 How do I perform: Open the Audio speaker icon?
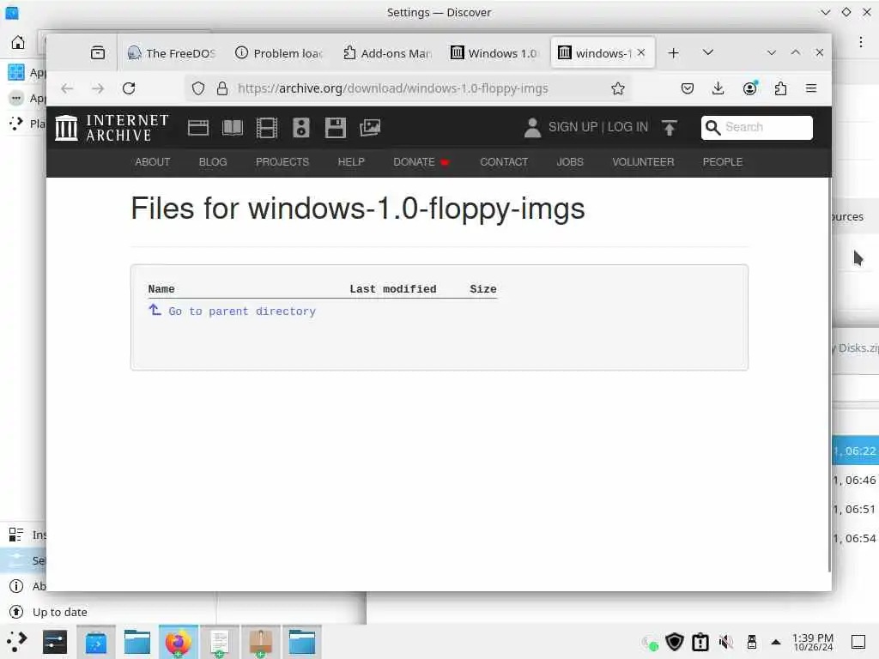click(x=301, y=128)
